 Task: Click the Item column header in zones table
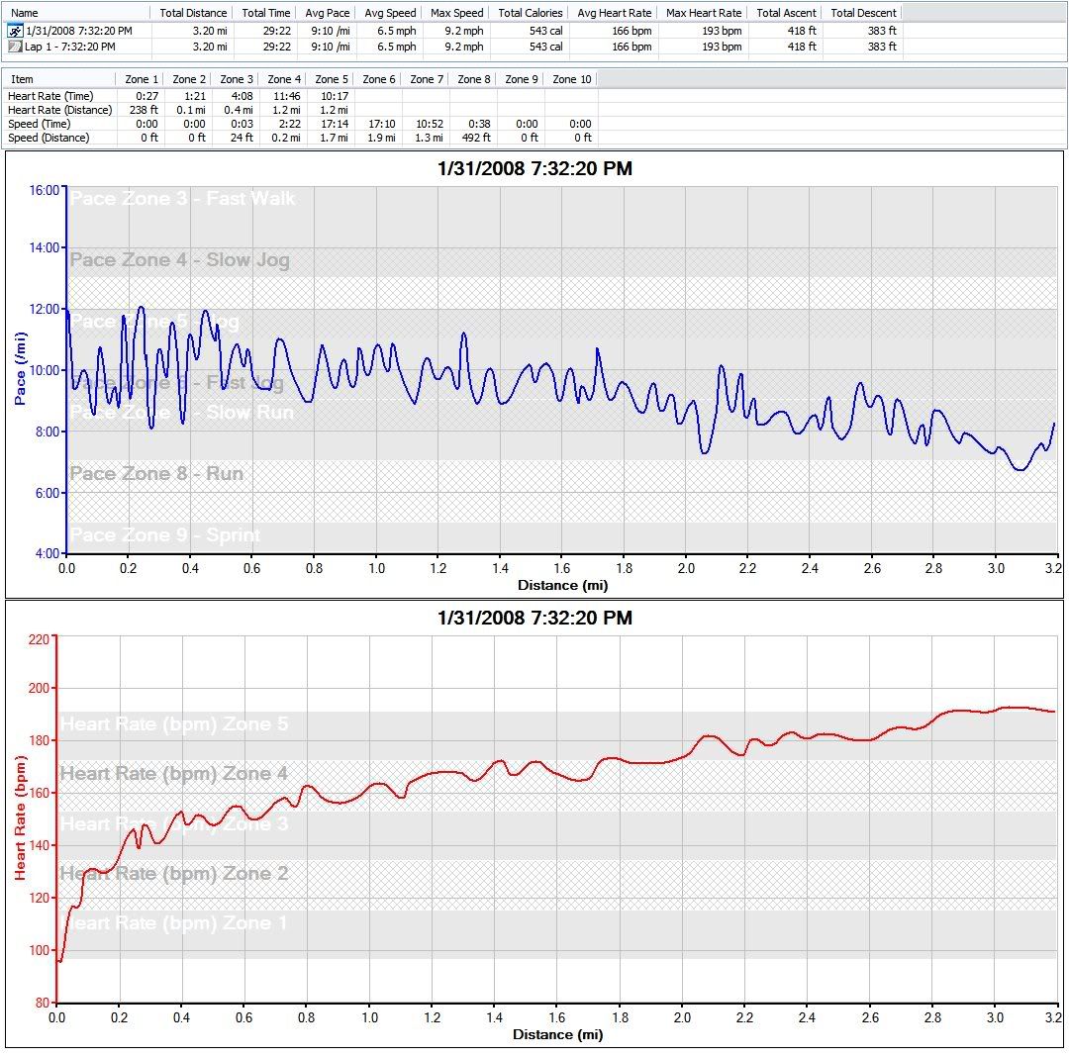[22, 79]
